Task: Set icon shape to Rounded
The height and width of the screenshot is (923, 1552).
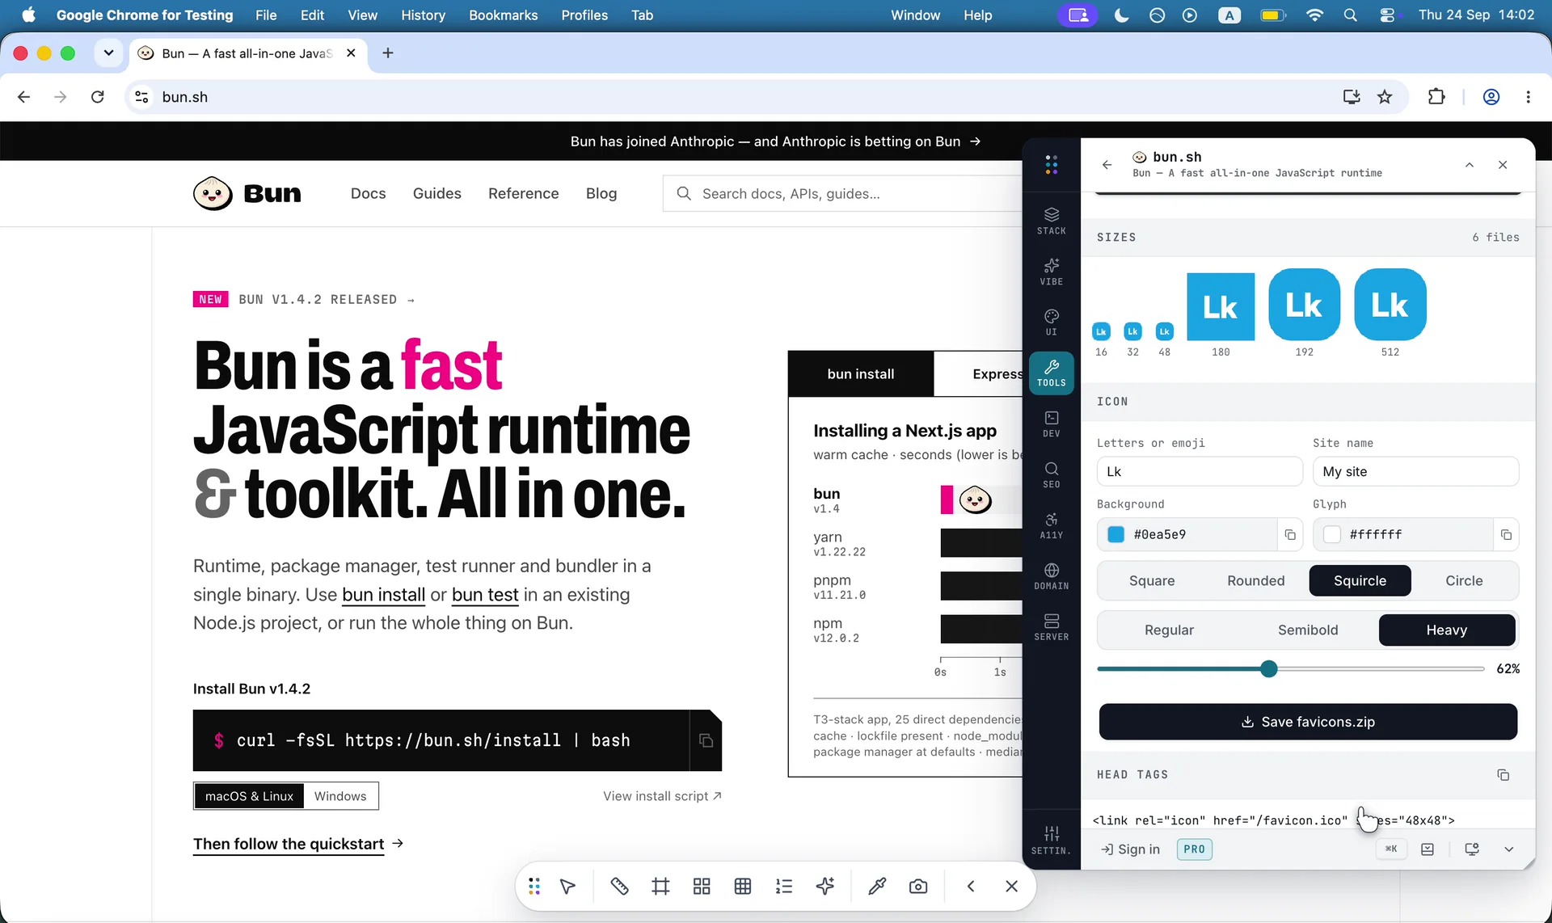Action: [x=1255, y=581]
